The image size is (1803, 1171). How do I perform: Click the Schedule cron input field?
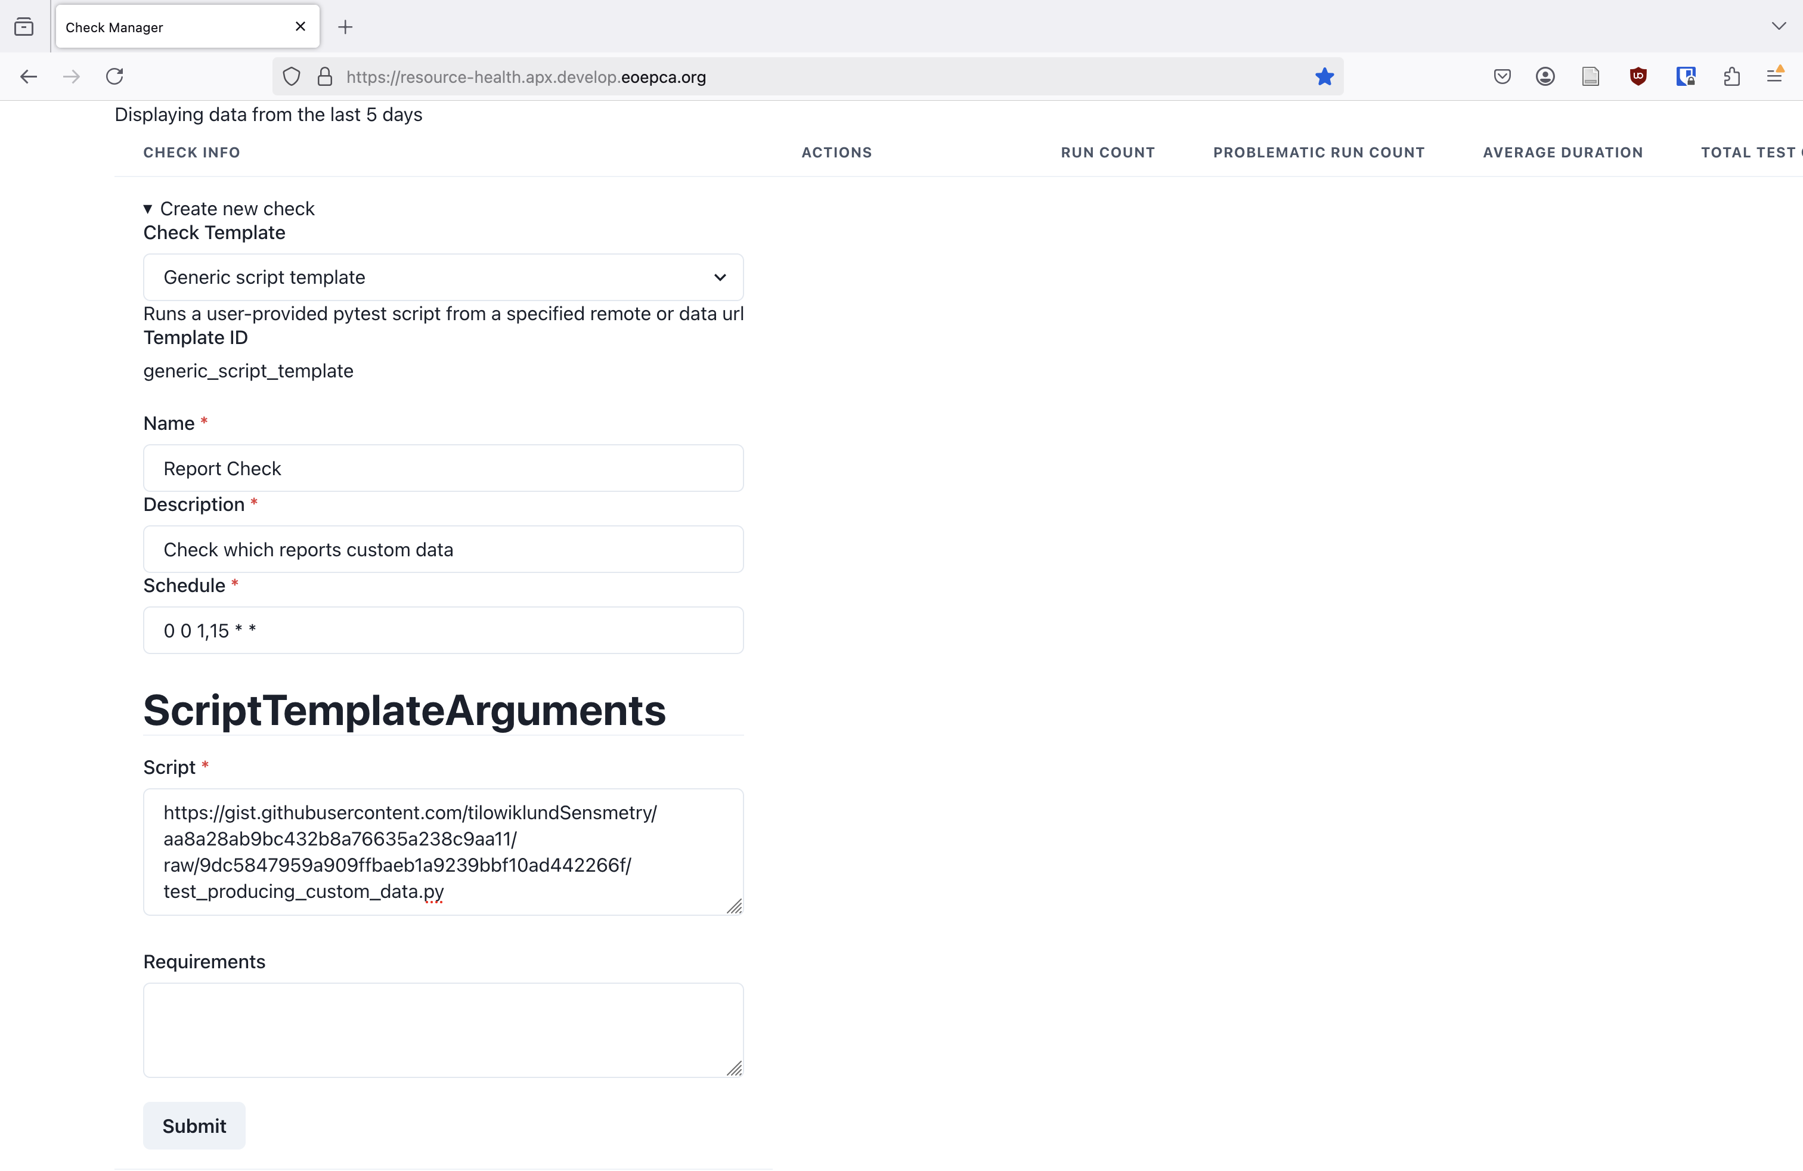(443, 630)
